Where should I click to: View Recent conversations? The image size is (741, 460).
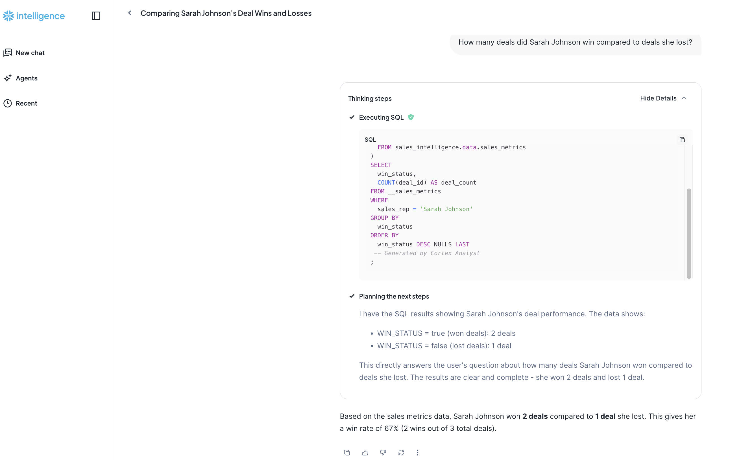27,103
